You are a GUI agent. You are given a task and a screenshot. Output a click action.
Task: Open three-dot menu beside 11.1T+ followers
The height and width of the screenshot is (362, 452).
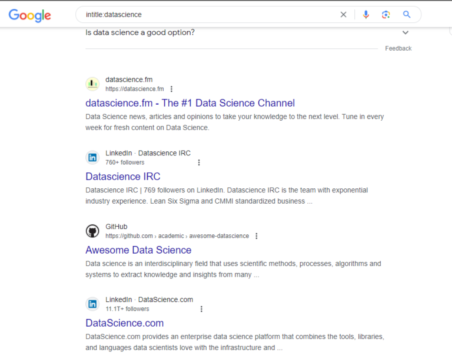(201, 309)
